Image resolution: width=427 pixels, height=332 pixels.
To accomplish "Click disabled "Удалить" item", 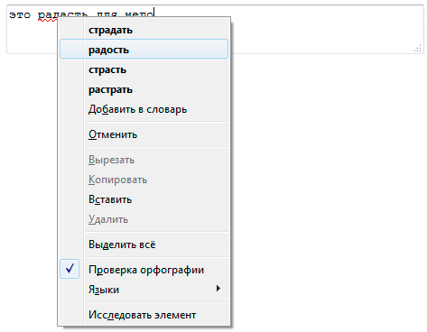I will (144, 219).
